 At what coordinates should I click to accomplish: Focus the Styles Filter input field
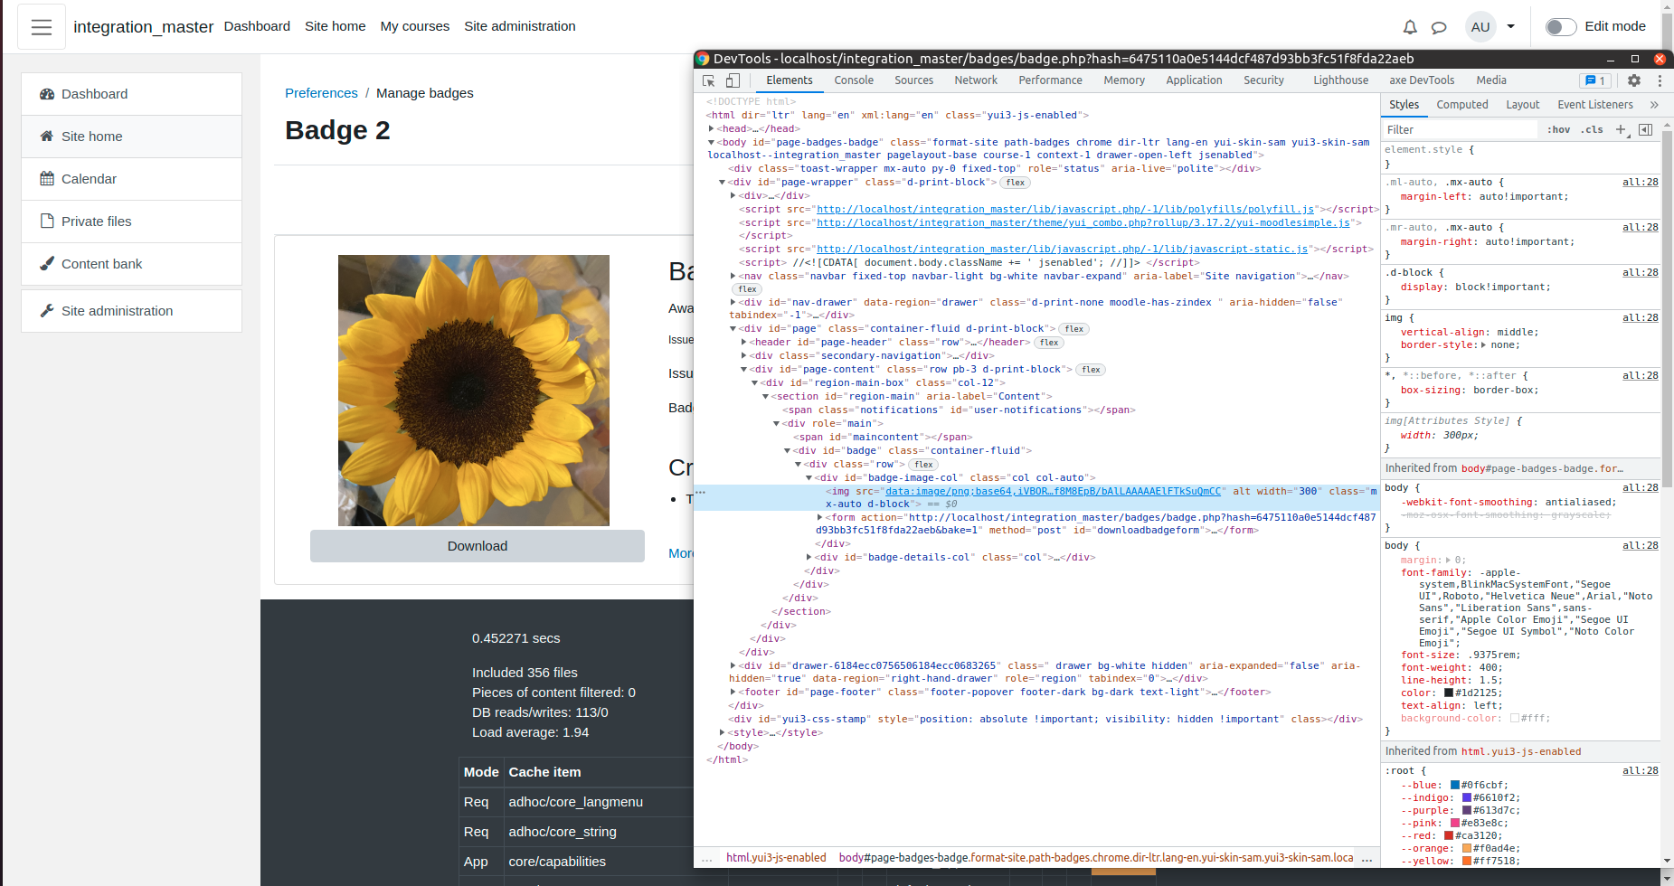1460,130
